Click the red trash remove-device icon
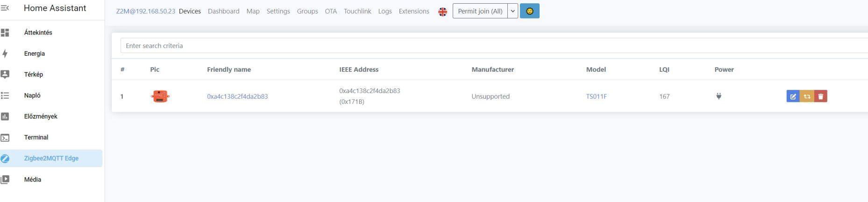Viewport: 868px width, 202px height. click(821, 96)
